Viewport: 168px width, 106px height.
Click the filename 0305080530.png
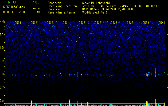coord(14,7)
